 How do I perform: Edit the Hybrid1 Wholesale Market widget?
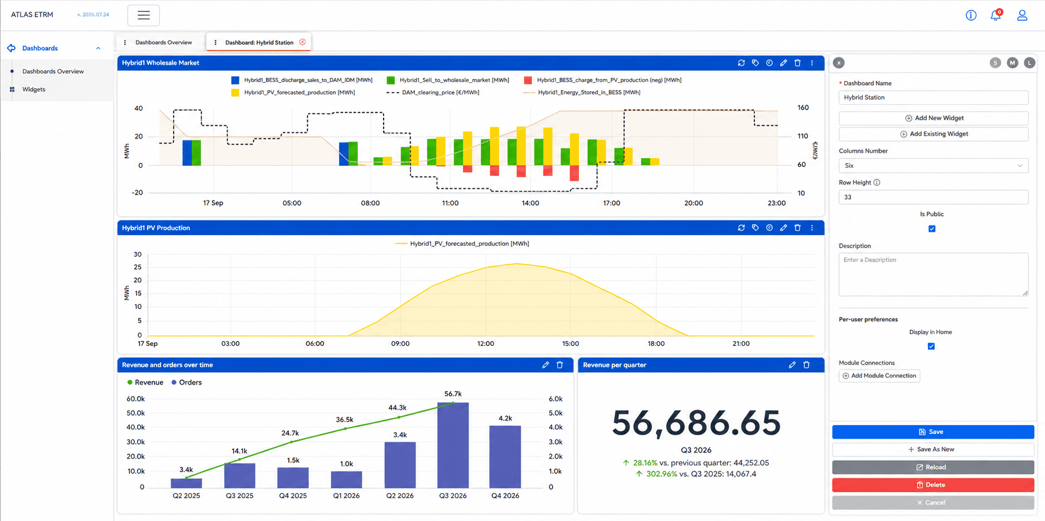(x=784, y=63)
